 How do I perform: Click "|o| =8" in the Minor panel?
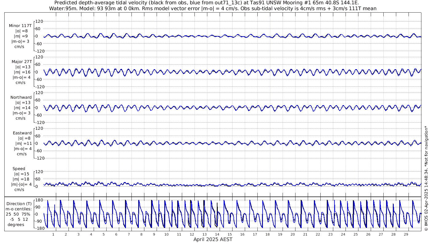(x=21, y=31)
